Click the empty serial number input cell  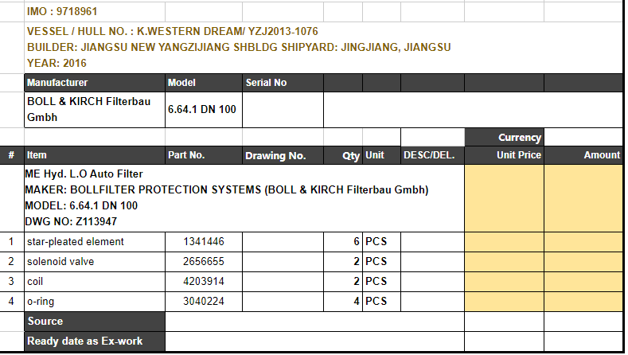pos(282,109)
